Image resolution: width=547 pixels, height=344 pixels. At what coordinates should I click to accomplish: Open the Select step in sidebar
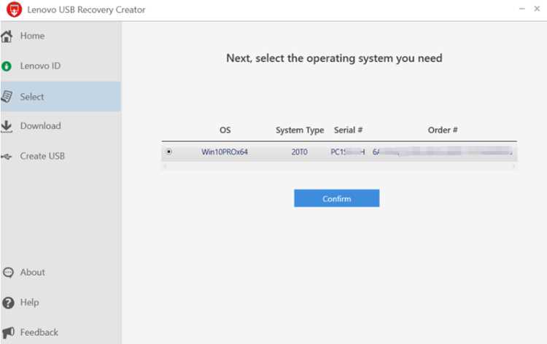pos(61,96)
